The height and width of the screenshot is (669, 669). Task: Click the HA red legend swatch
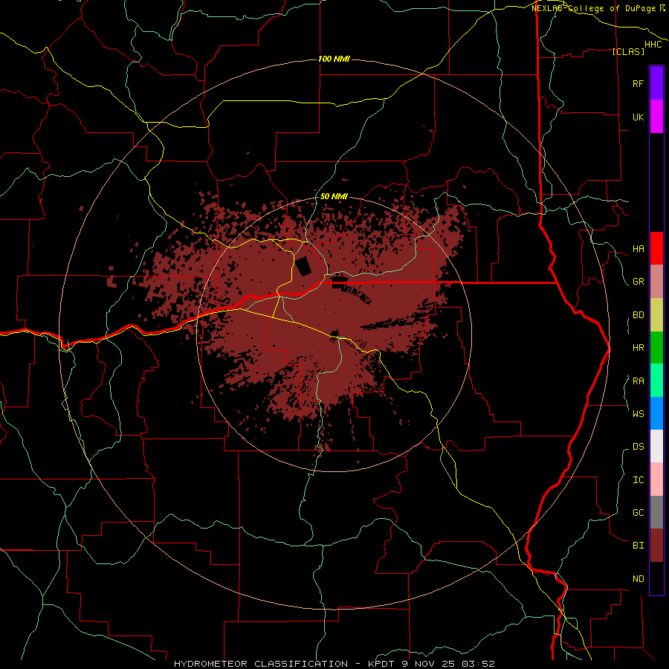[x=656, y=248]
